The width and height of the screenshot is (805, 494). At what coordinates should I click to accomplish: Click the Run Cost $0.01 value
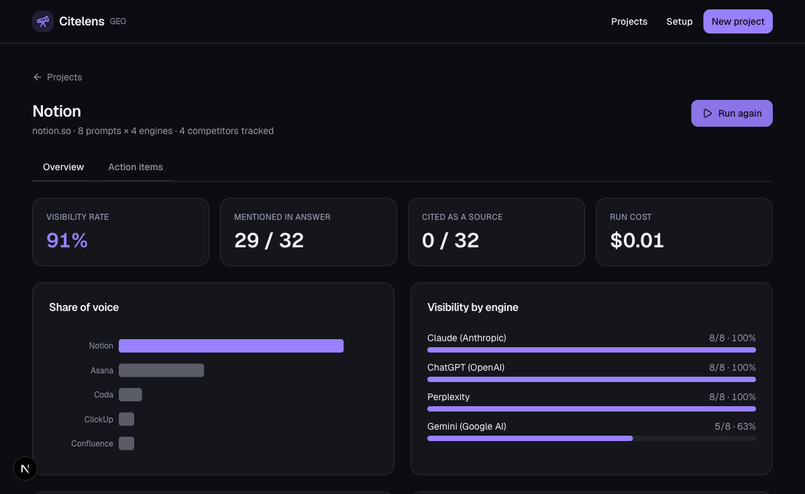637,240
